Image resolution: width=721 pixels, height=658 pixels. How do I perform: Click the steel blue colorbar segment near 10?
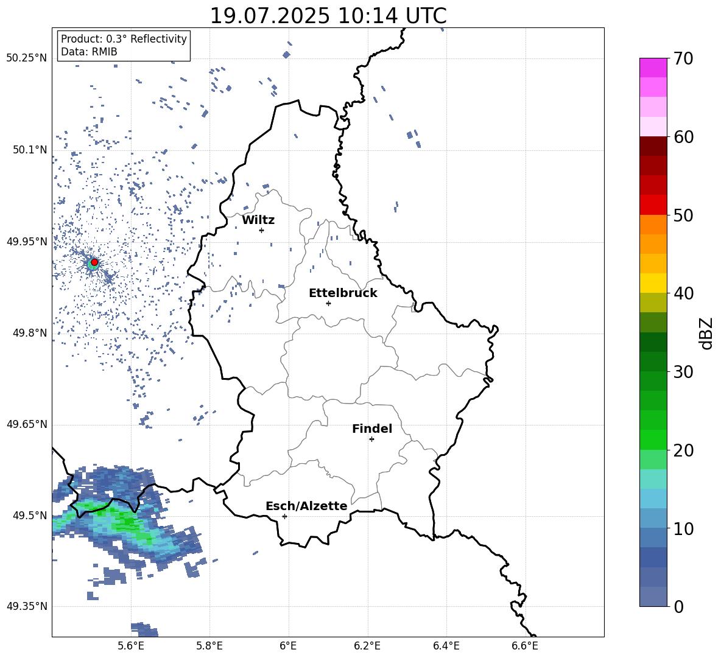pyautogui.click(x=653, y=537)
